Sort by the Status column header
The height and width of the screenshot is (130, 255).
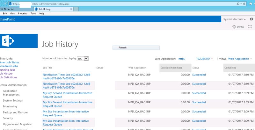(195, 68)
